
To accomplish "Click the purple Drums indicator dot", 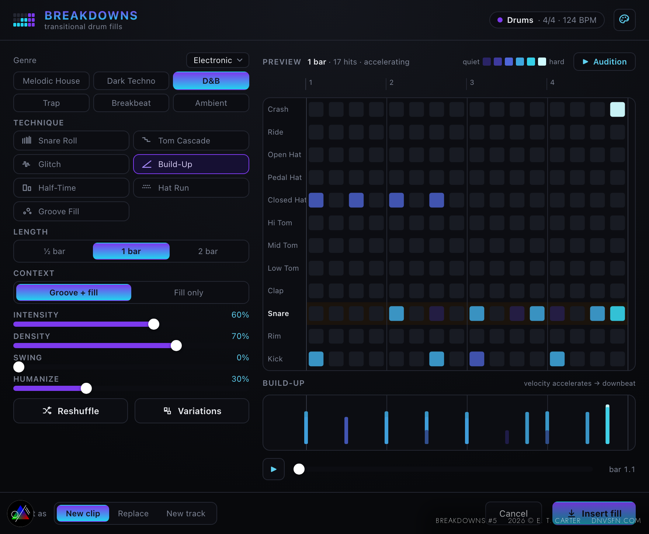I will (x=500, y=20).
